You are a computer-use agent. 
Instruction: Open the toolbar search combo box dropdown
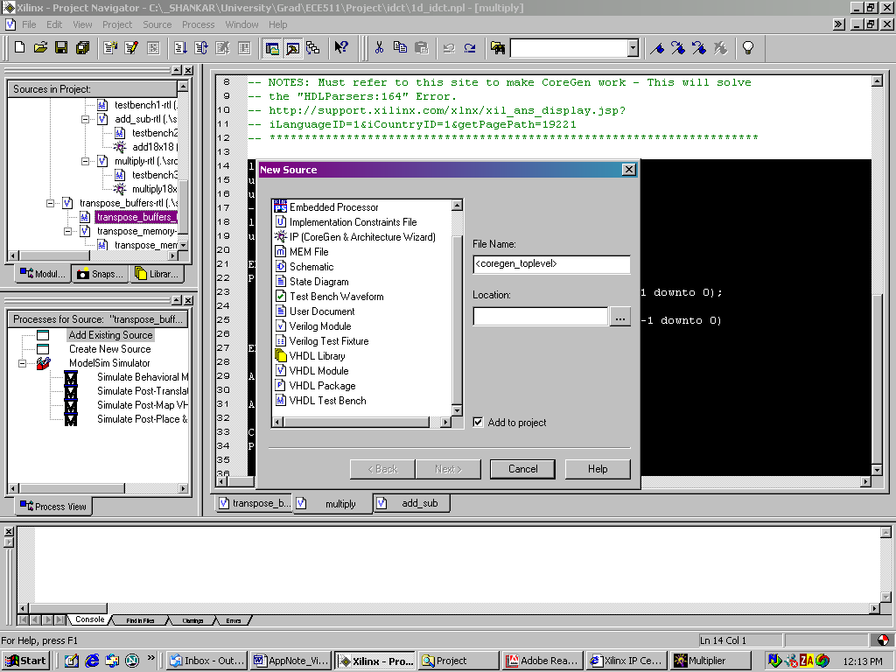(x=633, y=47)
